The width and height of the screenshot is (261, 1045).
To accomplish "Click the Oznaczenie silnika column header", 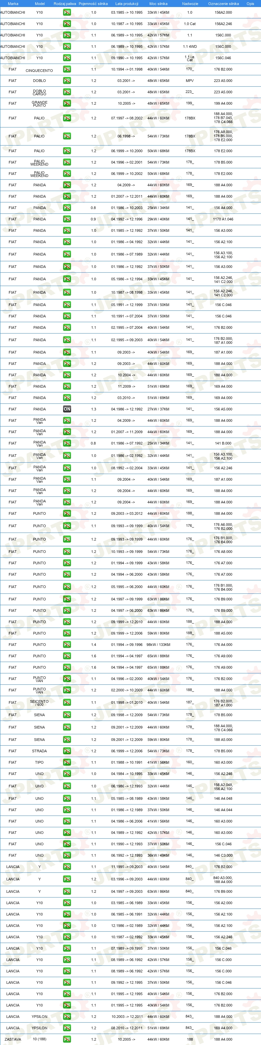I will click(x=223, y=4).
